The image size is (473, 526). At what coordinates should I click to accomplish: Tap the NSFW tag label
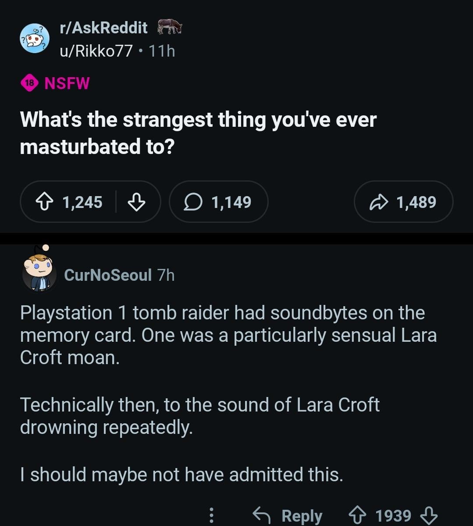[x=67, y=83]
